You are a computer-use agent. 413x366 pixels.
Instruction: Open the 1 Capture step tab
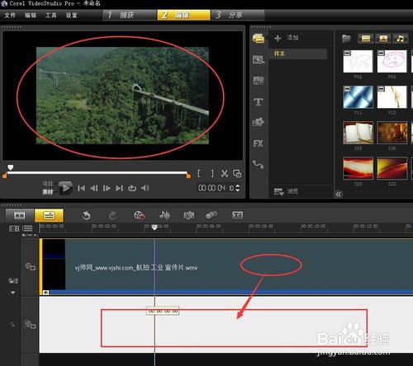click(x=130, y=15)
